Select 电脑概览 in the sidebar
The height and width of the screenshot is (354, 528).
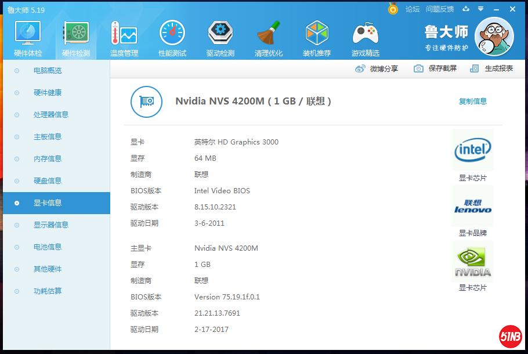48,71
